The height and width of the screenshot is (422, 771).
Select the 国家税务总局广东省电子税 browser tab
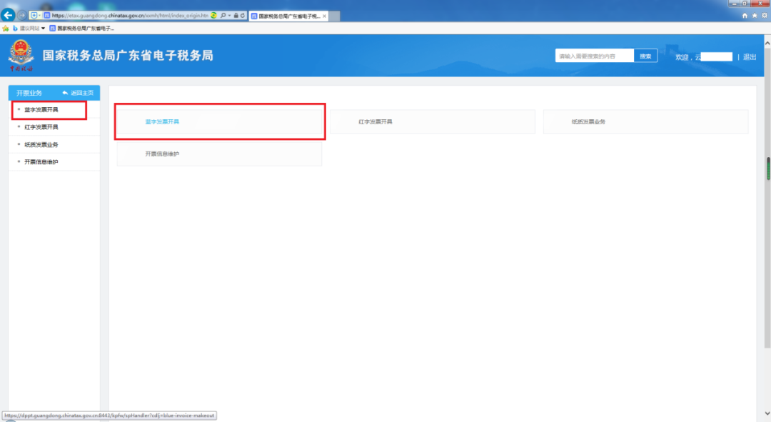coord(288,16)
